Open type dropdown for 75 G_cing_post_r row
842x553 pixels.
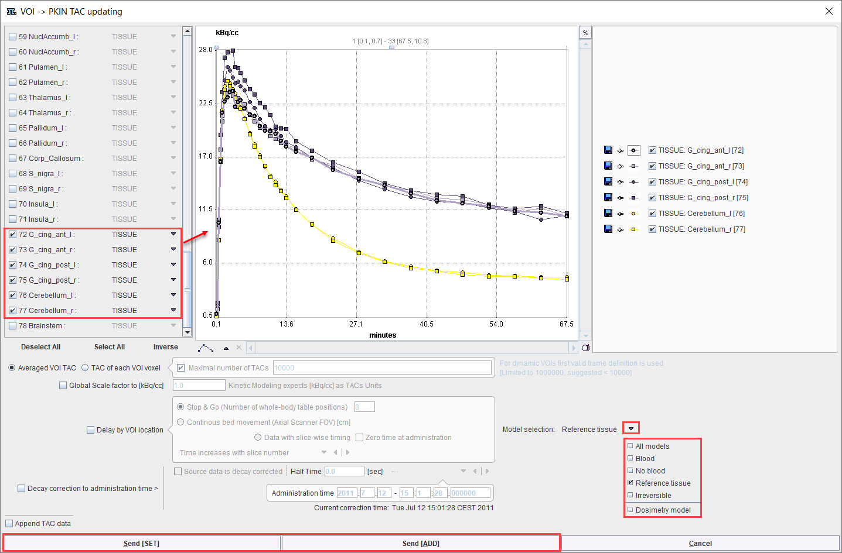173,280
